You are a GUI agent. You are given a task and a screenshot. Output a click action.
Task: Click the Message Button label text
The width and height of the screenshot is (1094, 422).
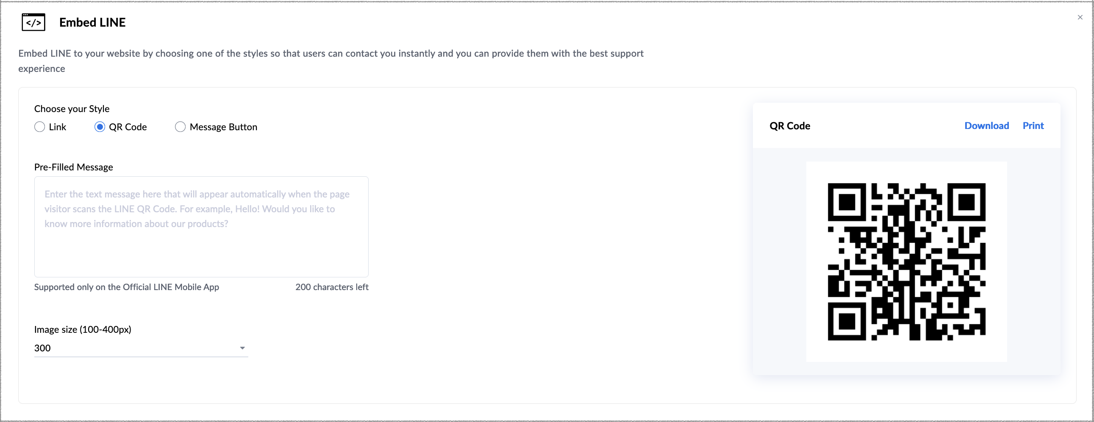pos(223,127)
